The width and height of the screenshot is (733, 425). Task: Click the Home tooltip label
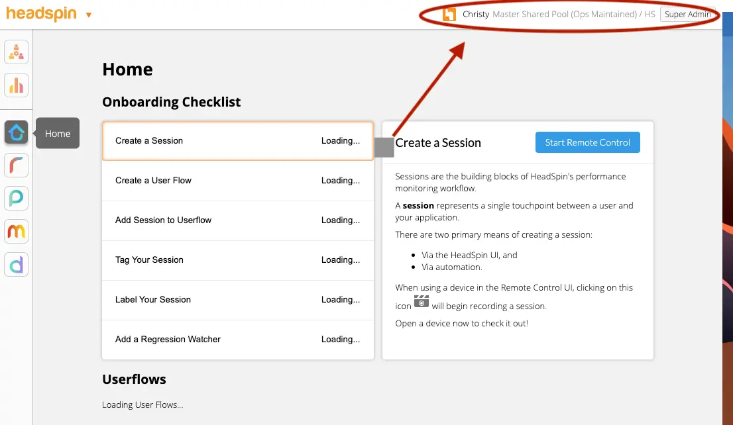[58, 134]
